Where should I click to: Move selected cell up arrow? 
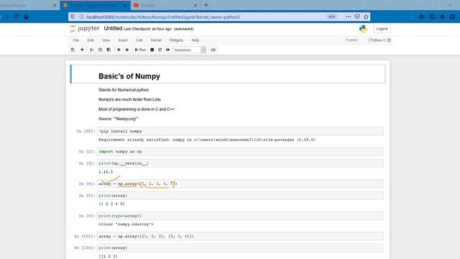[119, 50]
